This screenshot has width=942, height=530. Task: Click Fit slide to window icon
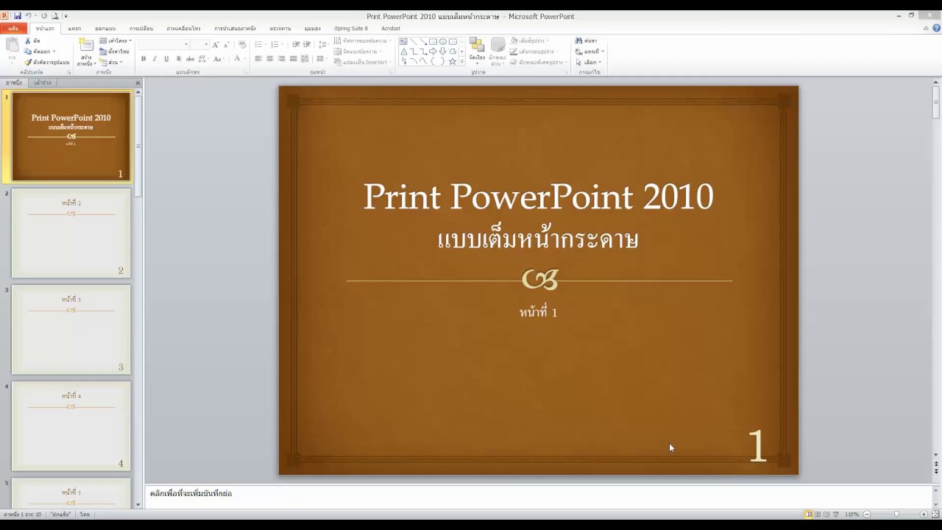935,514
